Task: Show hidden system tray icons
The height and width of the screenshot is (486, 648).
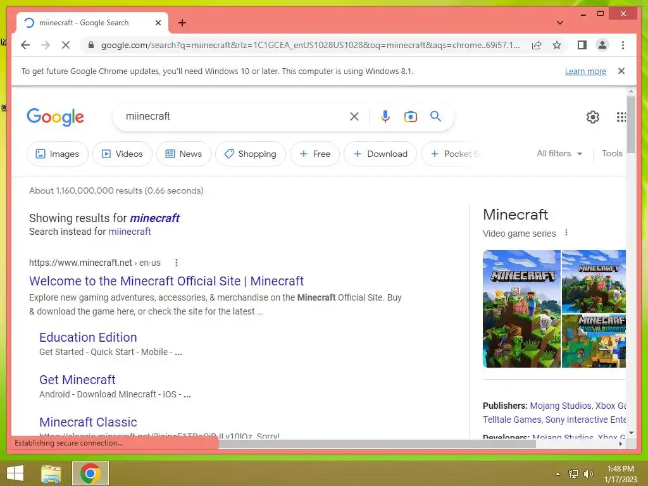Action: (x=558, y=474)
